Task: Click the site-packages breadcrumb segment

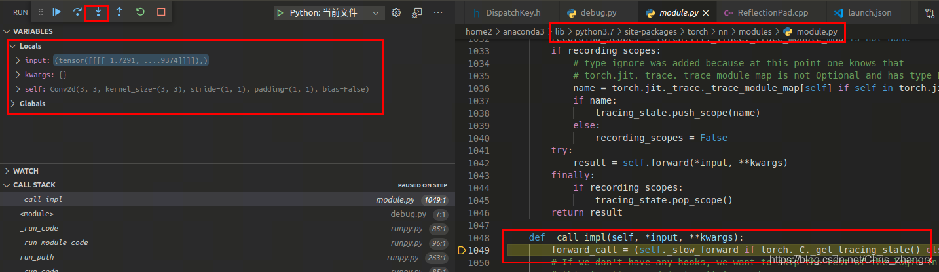Action: point(651,31)
